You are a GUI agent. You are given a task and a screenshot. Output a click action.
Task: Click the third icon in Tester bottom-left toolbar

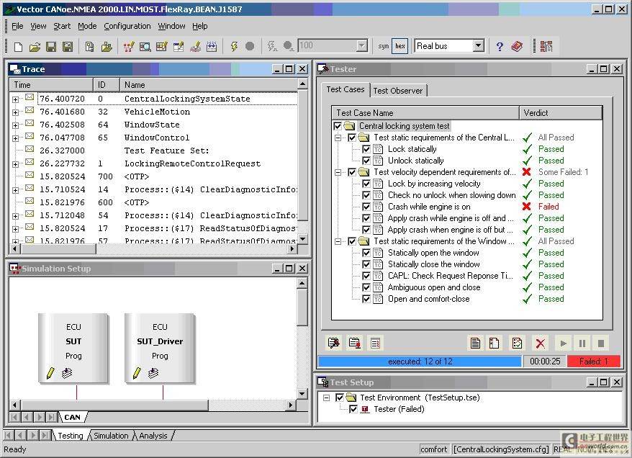tap(375, 343)
